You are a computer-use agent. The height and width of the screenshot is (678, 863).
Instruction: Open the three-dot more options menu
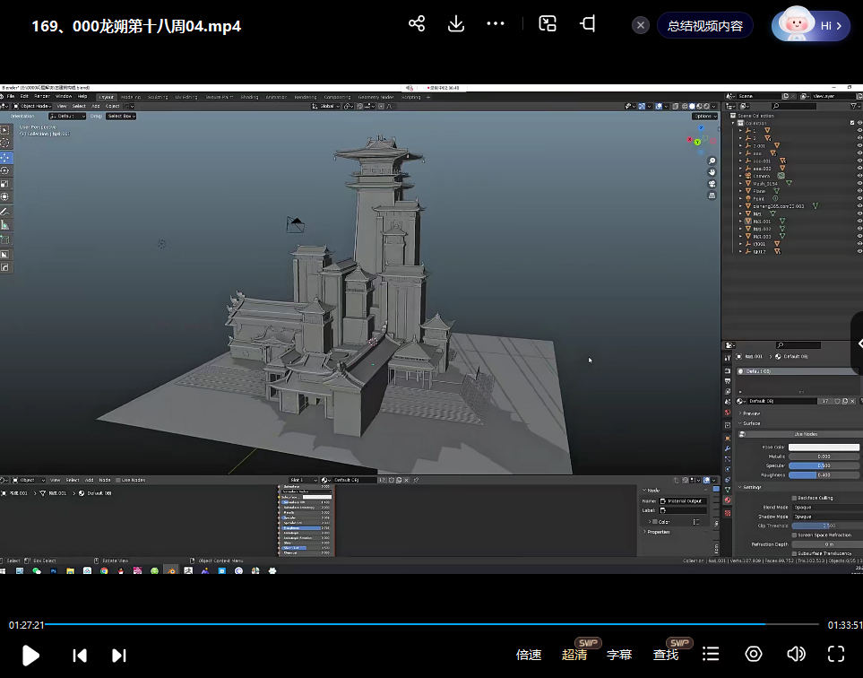pyautogui.click(x=496, y=24)
